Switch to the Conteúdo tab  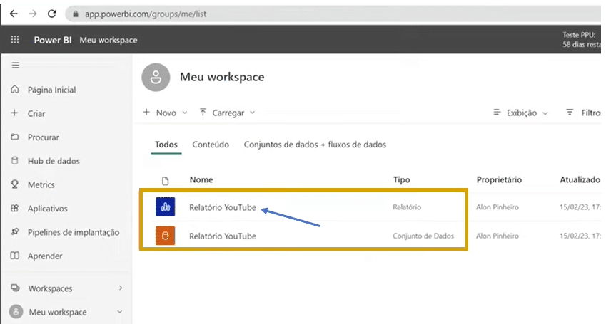(211, 145)
